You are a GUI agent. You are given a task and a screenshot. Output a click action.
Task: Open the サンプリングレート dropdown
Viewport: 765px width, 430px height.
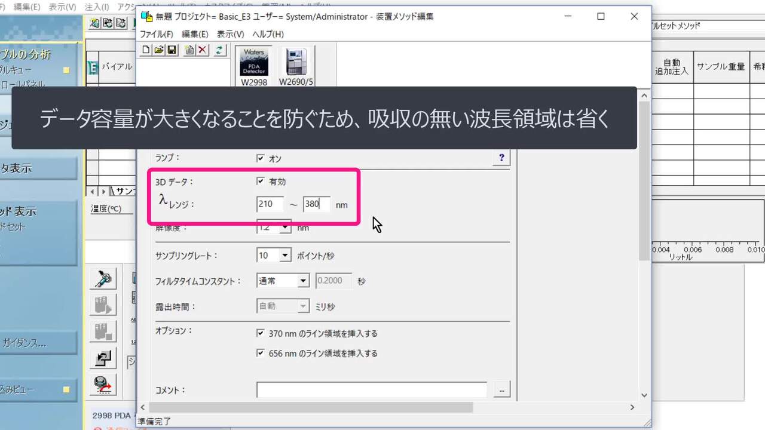pyautogui.click(x=285, y=256)
